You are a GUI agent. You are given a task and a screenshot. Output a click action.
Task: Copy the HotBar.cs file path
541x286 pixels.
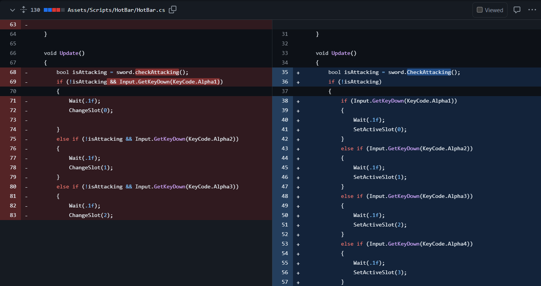pos(172,10)
